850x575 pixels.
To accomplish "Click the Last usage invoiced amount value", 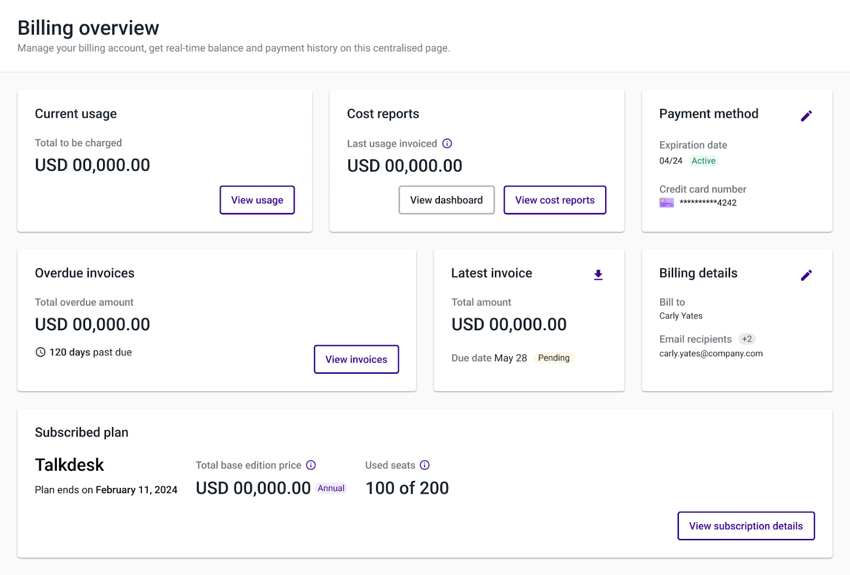I will [405, 166].
